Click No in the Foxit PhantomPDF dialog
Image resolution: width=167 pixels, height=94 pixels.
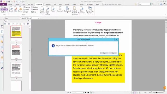pos(113,53)
